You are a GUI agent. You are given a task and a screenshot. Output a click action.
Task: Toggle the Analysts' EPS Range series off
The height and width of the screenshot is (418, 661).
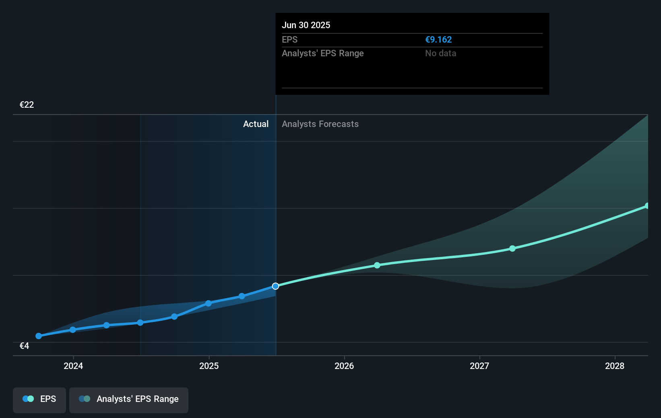click(x=128, y=400)
